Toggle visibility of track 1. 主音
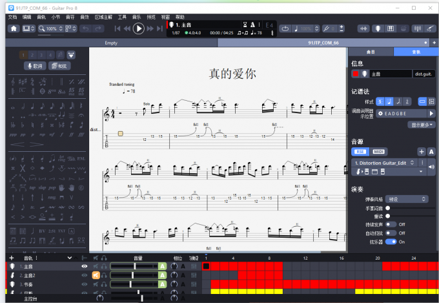439x303 pixels. tap(85, 266)
